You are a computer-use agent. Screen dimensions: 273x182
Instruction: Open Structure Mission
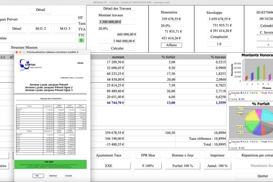pyautogui.click(x=24, y=47)
